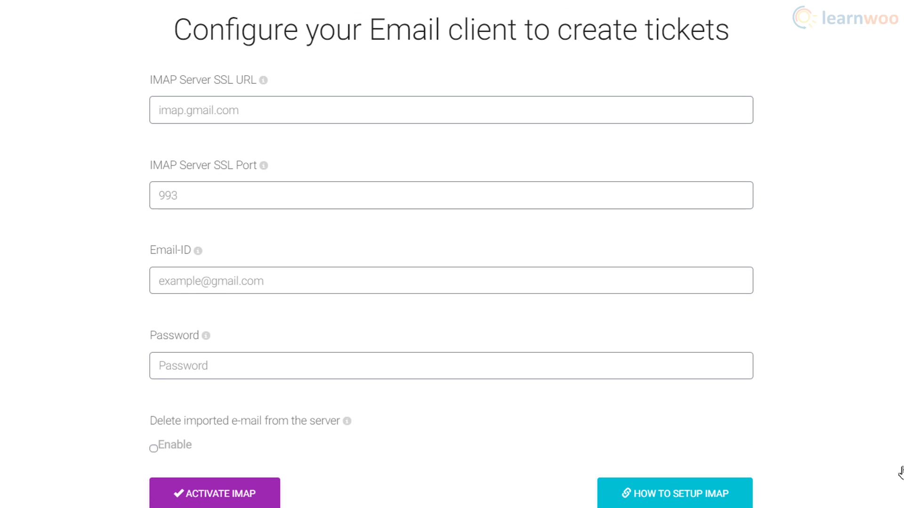Image resolution: width=904 pixels, height=508 pixels.
Task: Click the Password field label
Action: pyautogui.click(x=174, y=335)
